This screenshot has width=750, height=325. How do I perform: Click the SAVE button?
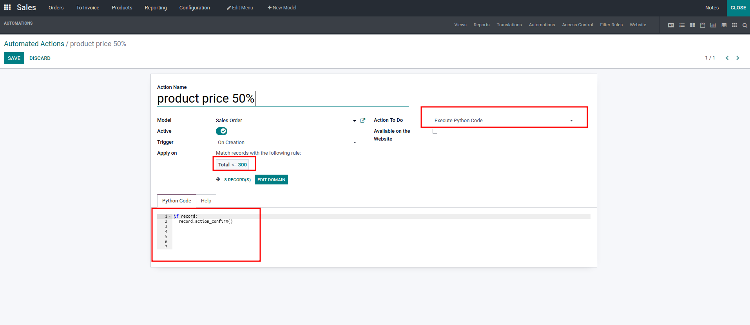[14, 58]
